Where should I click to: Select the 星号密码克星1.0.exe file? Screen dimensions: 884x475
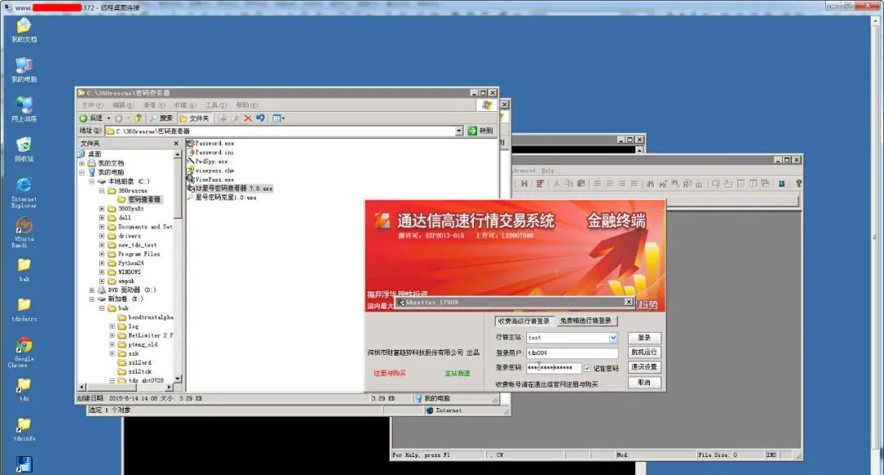(x=222, y=198)
